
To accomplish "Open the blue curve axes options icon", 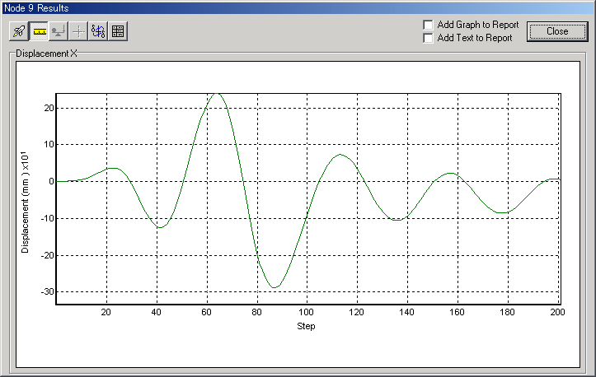I will tap(98, 31).
